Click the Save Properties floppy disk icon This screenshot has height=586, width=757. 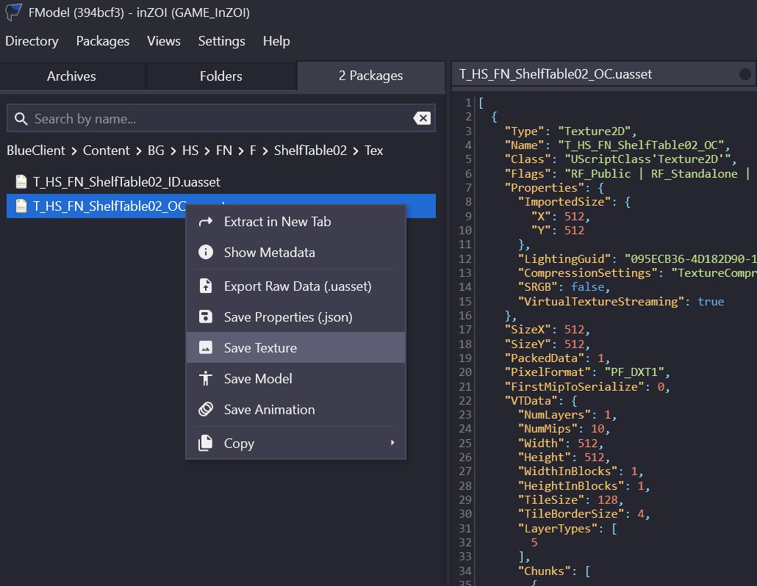(x=206, y=317)
